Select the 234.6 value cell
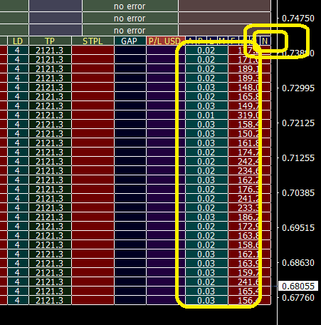The height and width of the screenshot is (325, 321). point(249,171)
